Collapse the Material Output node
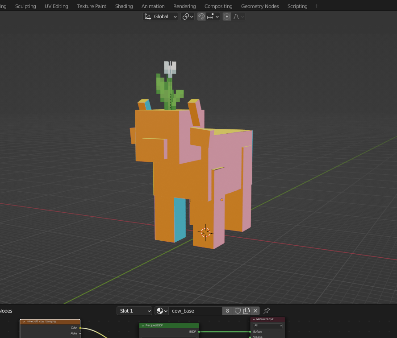This screenshot has width=397, height=338. [x=254, y=319]
